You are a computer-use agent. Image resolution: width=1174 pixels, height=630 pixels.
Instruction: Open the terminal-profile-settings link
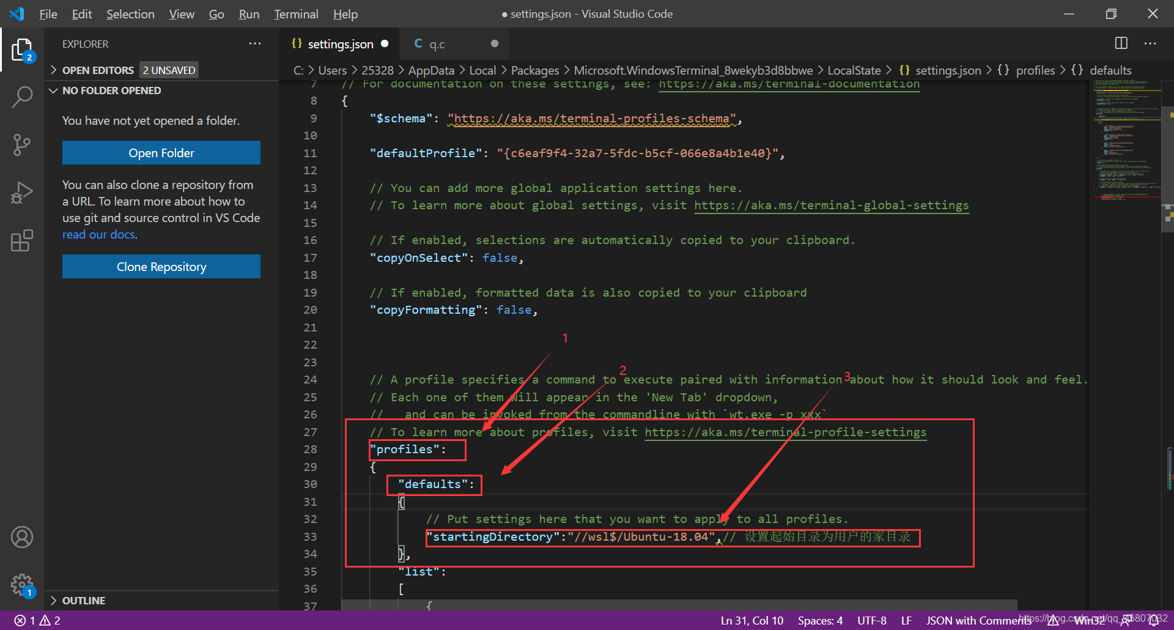[786, 432]
